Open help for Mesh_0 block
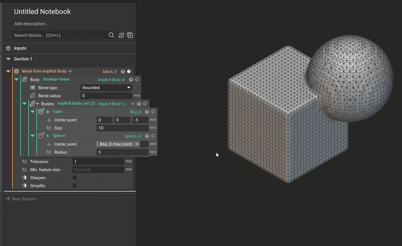The width and height of the screenshot is (402, 246). coord(123,71)
